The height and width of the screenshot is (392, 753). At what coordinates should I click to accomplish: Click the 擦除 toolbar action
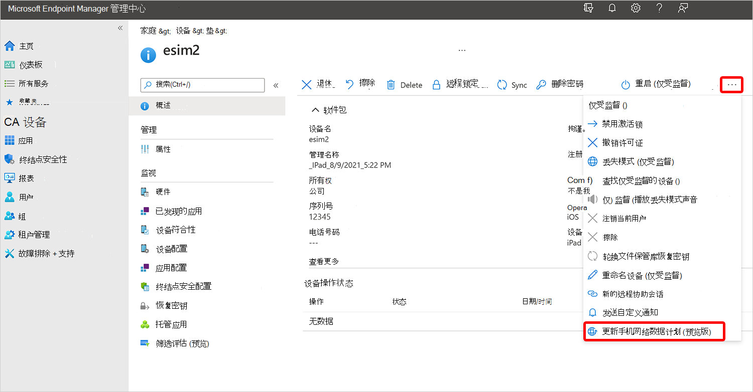[x=360, y=84]
